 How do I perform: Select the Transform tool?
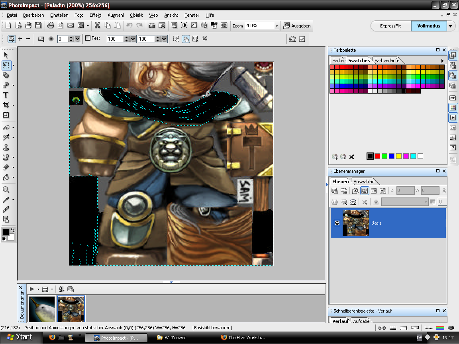[6, 115]
